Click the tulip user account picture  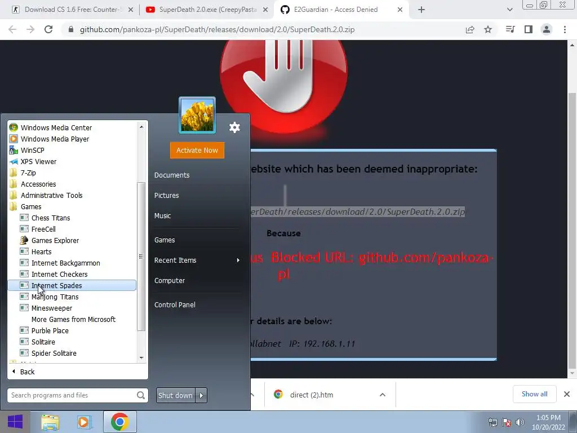[x=197, y=115]
